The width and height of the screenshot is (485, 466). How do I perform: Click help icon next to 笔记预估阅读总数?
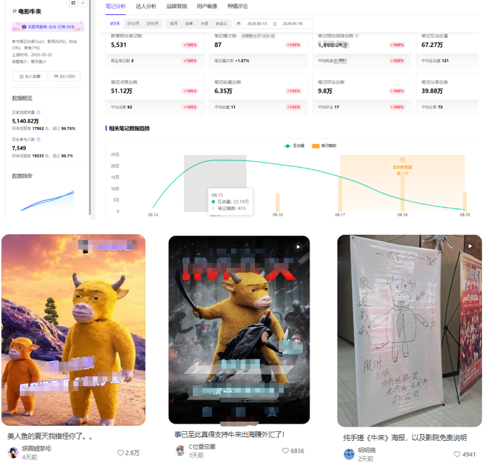pyautogui.click(x=357, y=36)
